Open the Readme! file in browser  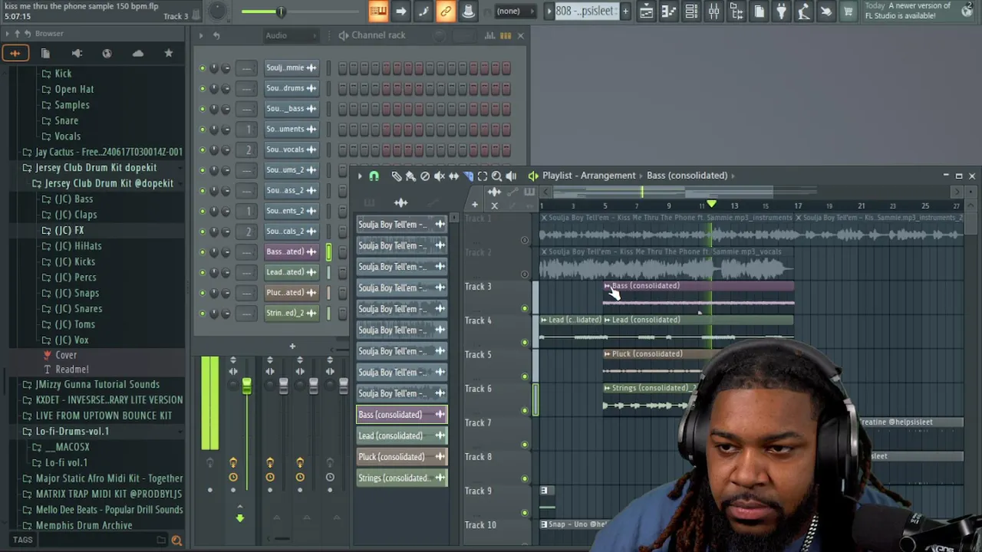pyautogui.click(x=71, y=369)
